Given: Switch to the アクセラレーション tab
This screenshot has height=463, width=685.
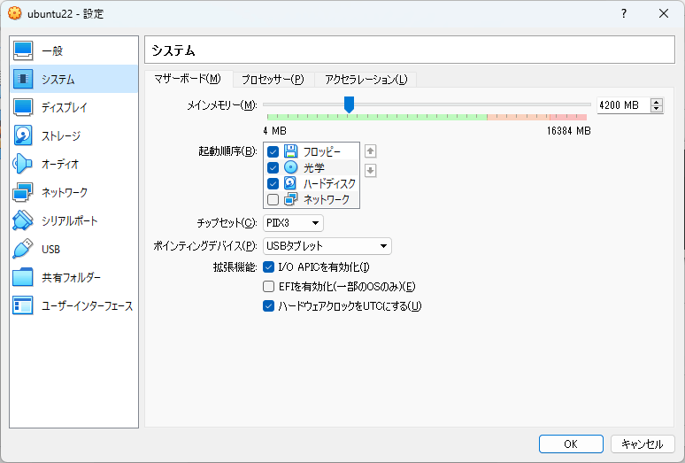Looking at the screenshot, I should 366,80.
